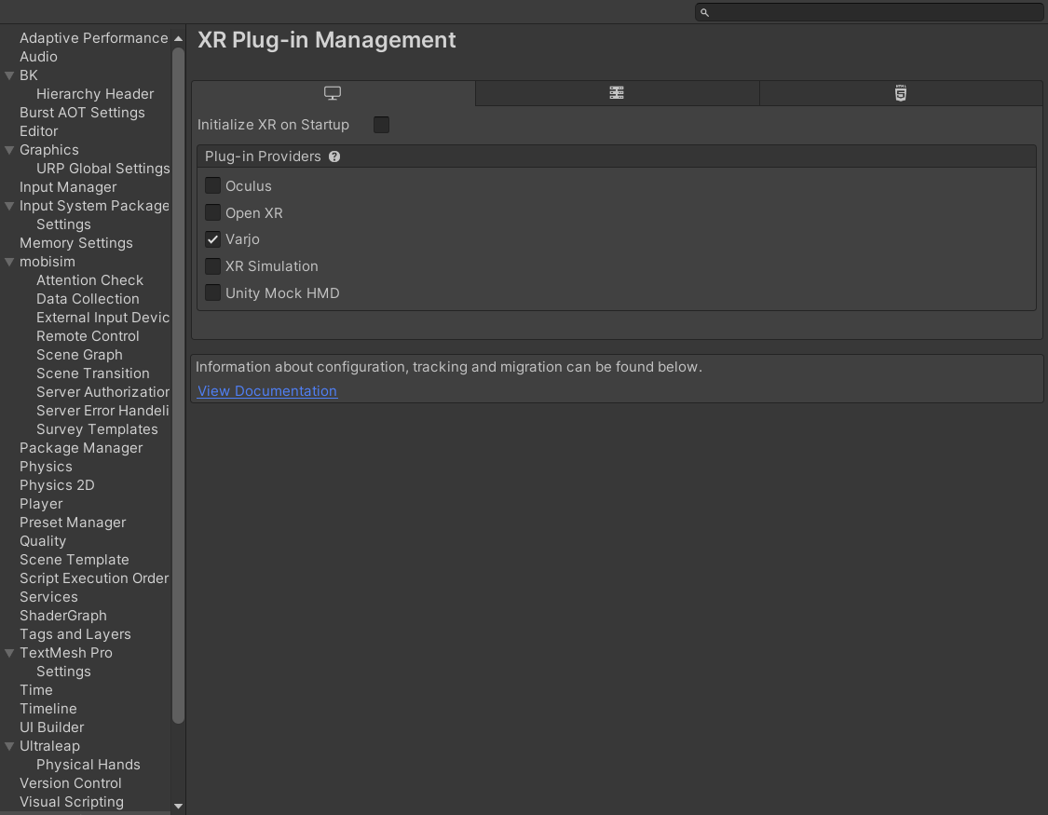This screenshot has width=1048, height=815.
Task: Enable Initialize XR on Startup checkbox
Action: 381,125
